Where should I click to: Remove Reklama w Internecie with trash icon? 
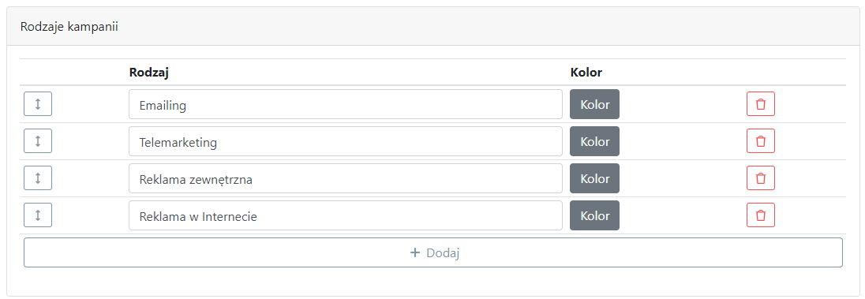pyautogui.click(x=761, y=215)
